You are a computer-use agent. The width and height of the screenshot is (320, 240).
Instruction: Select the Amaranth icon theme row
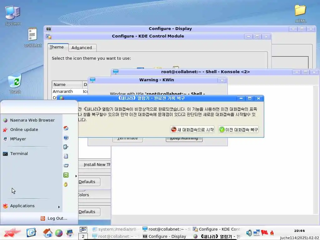tap(70, 92)
